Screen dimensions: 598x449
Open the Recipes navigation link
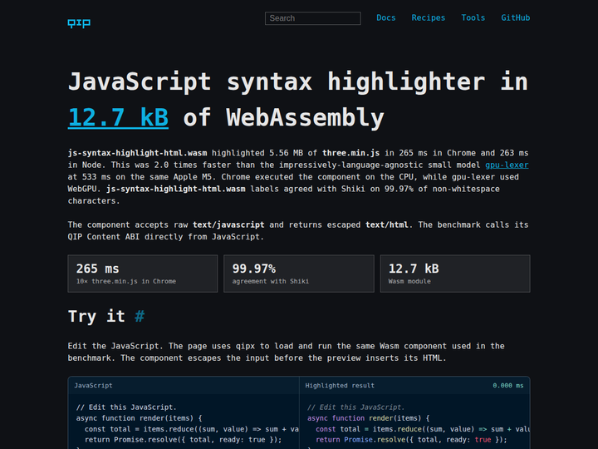point(429,18)
